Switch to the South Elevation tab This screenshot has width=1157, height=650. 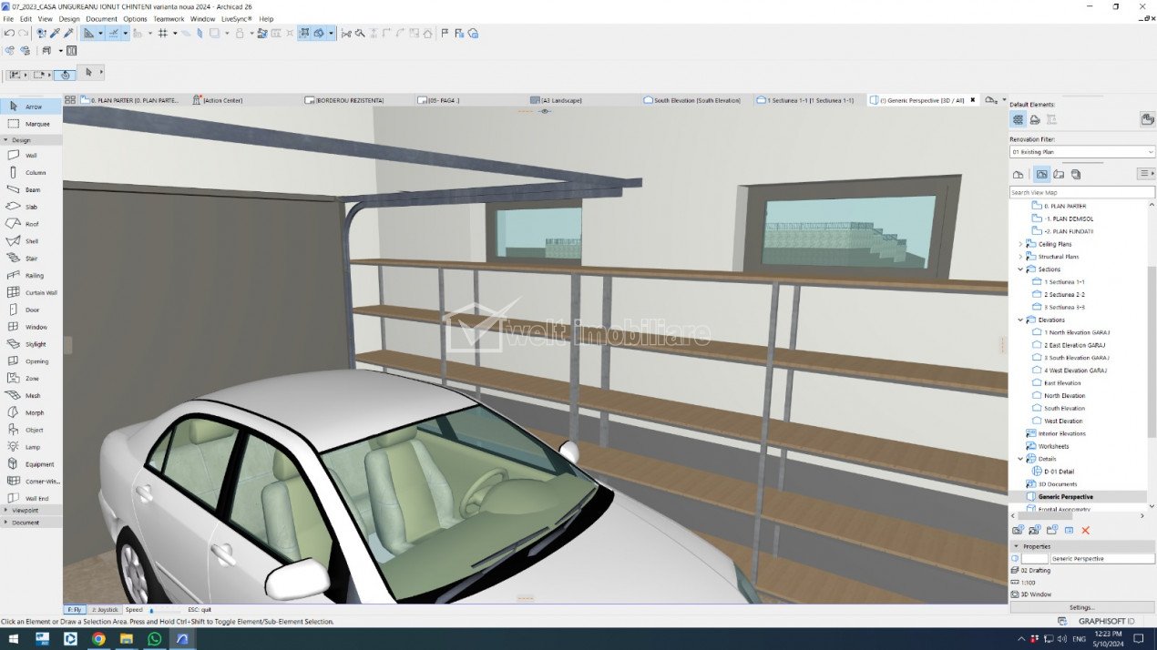coord(697,100)
